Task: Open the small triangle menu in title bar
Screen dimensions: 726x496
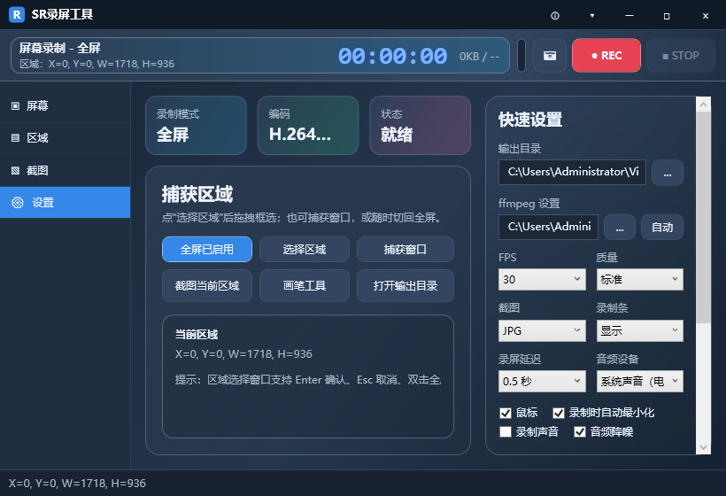Action: (x=591, y=16)
